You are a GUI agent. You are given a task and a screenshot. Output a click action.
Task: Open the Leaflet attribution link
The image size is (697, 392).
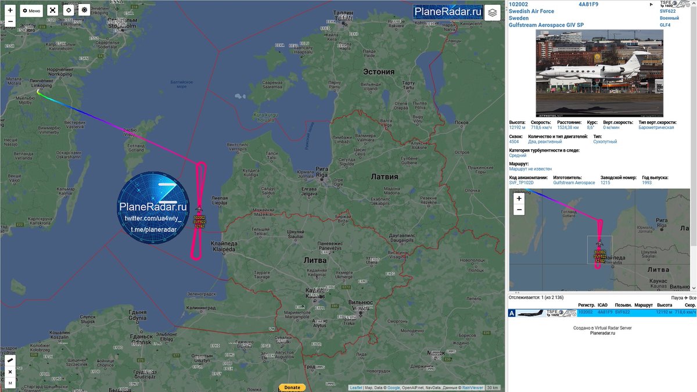click(356, 387)
